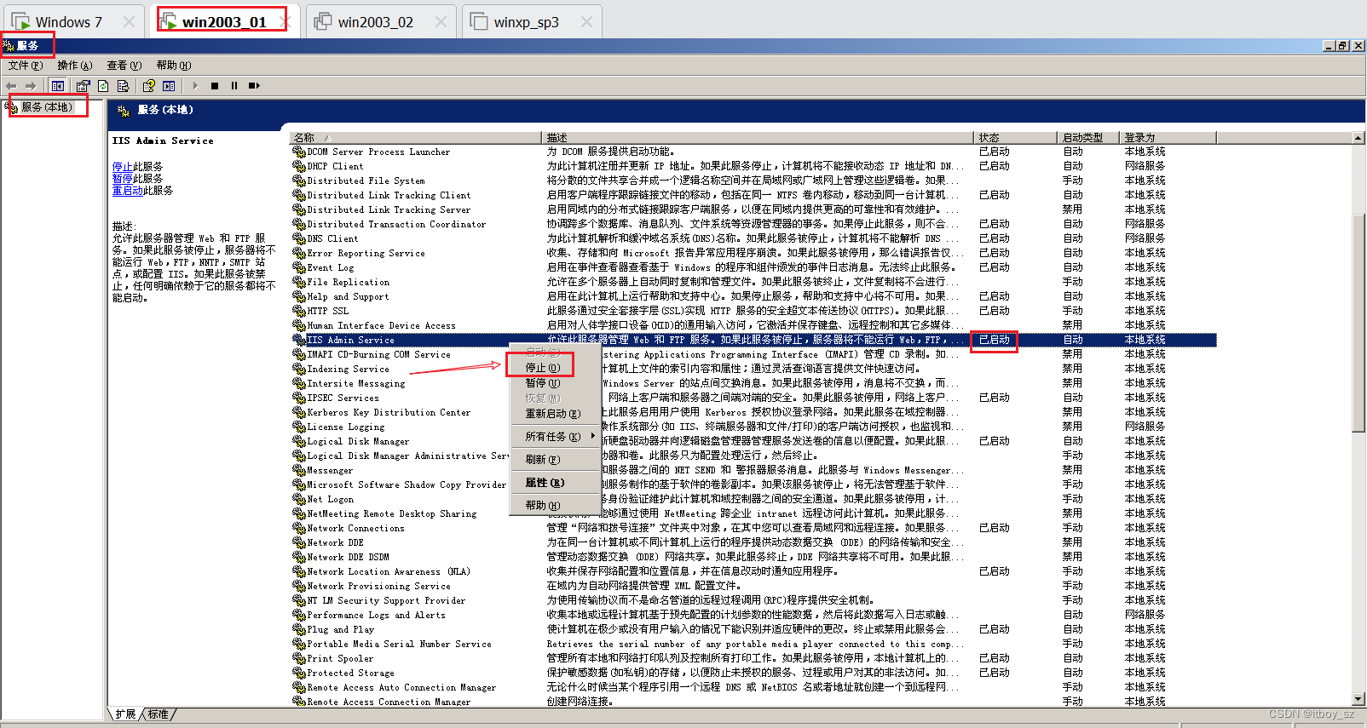
Task: Click the Help toolbar icon with question mark
Action: (149, 86)
